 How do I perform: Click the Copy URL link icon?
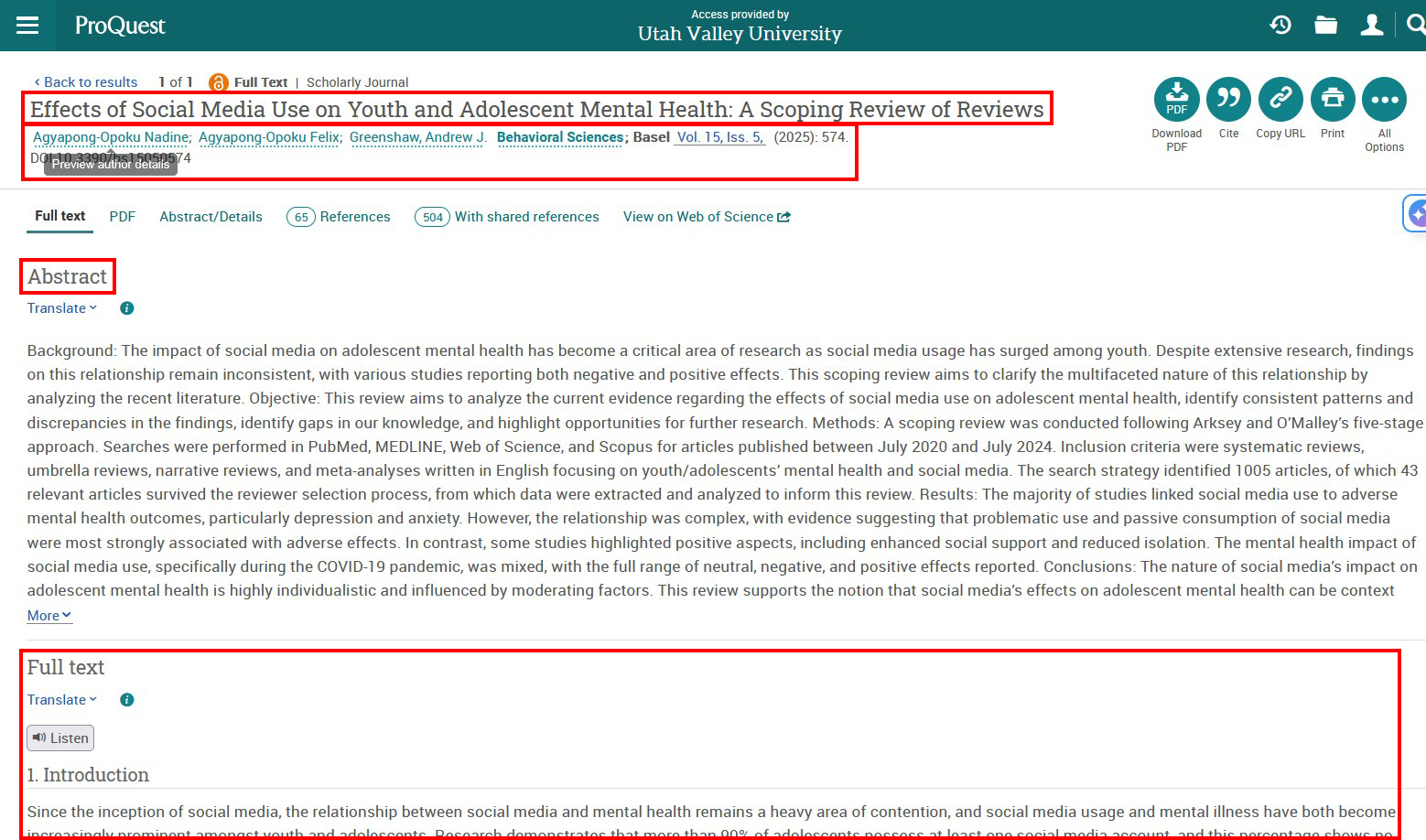coord(1280,100)
